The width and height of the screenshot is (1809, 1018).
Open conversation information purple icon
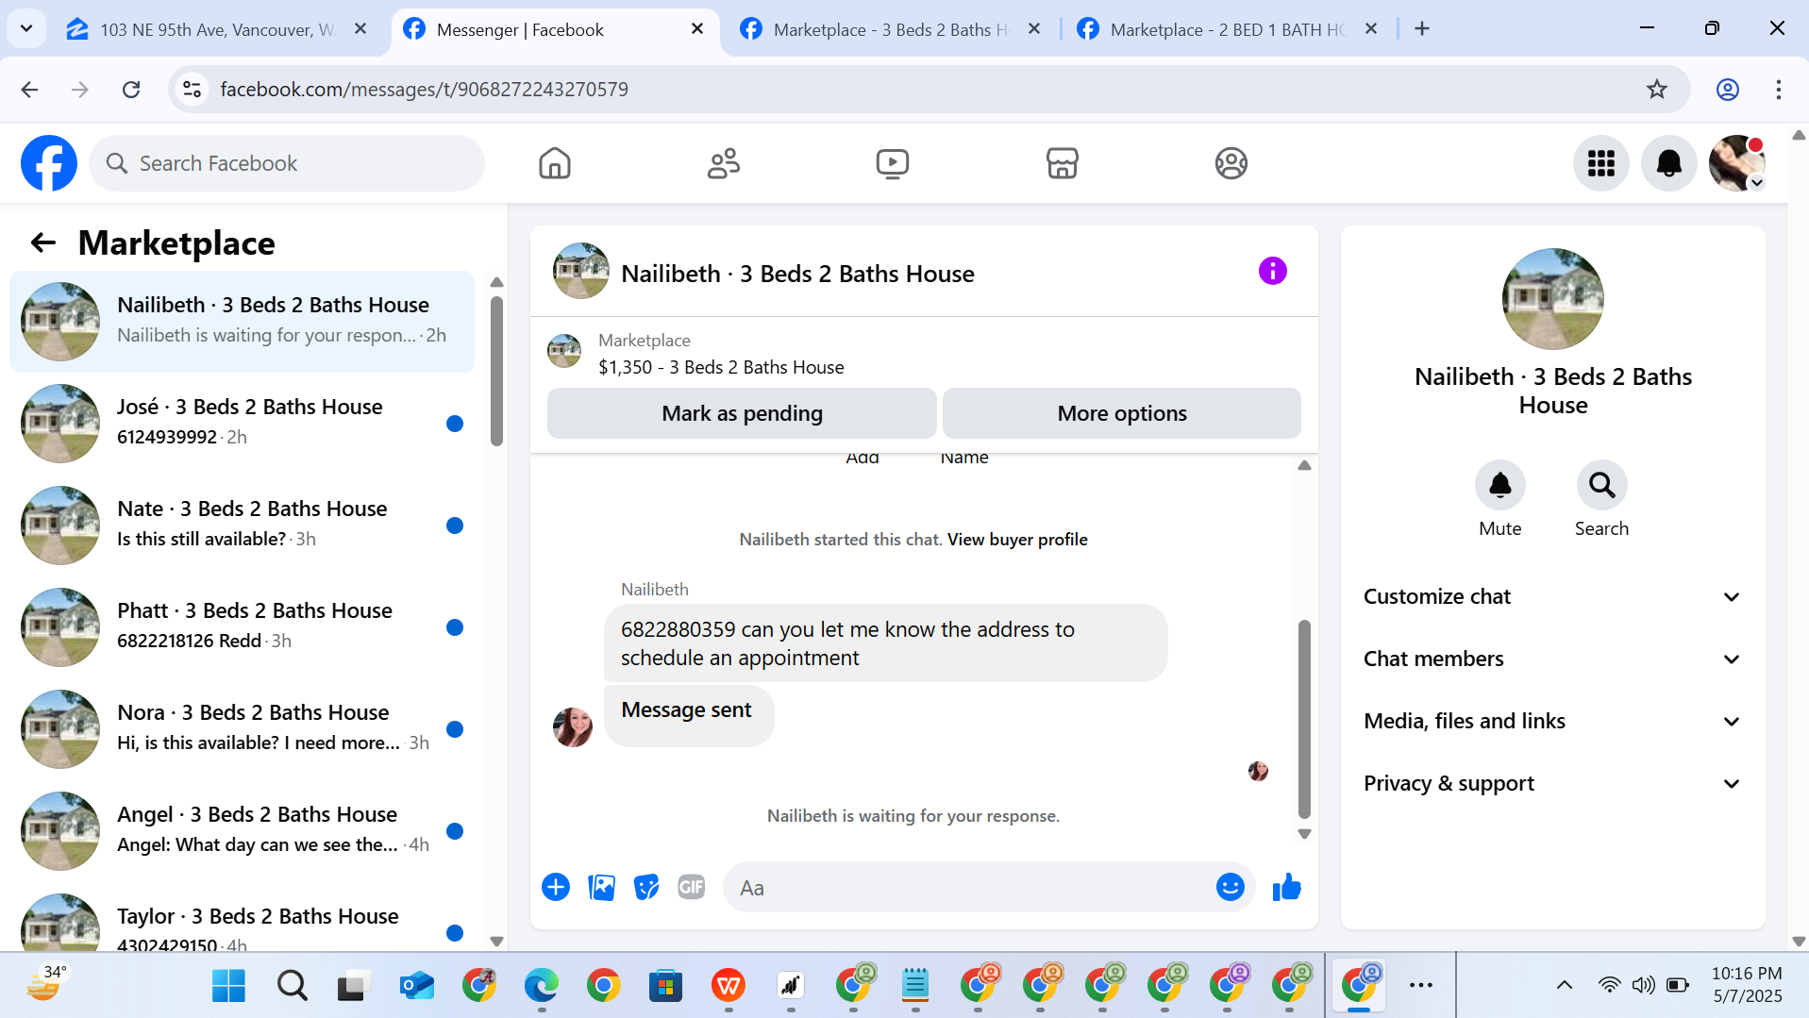(1273, 272)
